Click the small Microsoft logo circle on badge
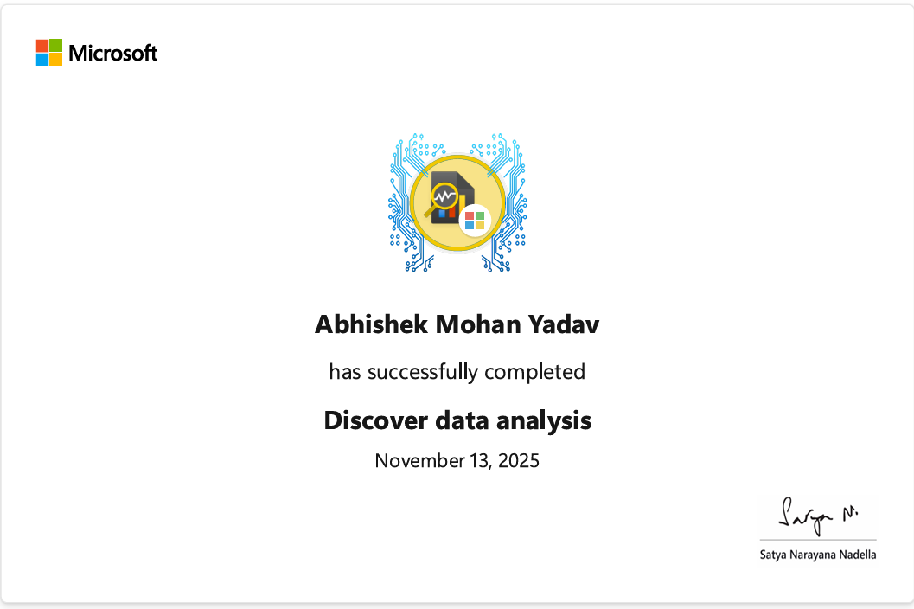Viewport: 914px width, 609px height. point(475,221)
